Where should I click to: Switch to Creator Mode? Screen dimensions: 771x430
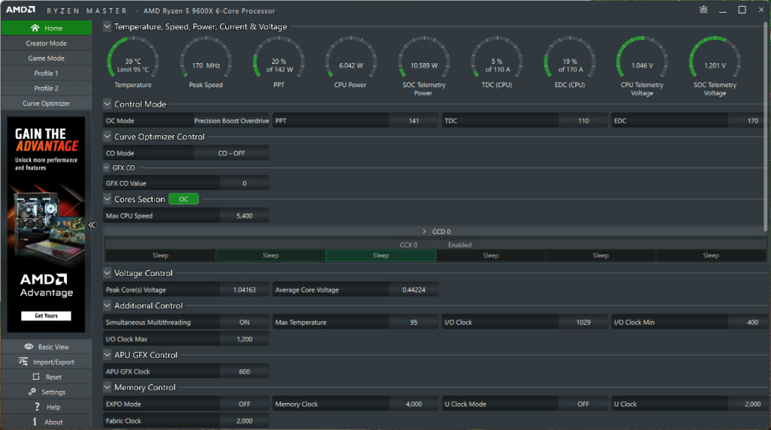[x=46, y=43]
